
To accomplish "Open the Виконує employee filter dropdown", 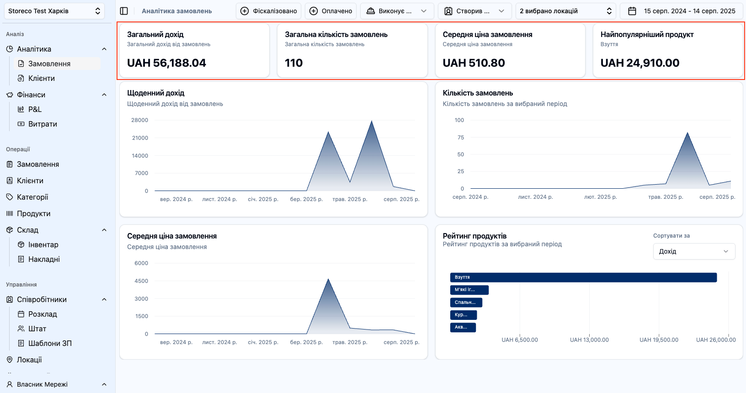I will click(397, 11).
